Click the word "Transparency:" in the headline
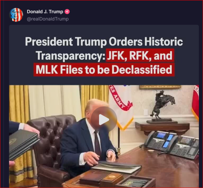The height and width of the screenshot is (188, 203). pyautogui.click(x=71, y=56)
